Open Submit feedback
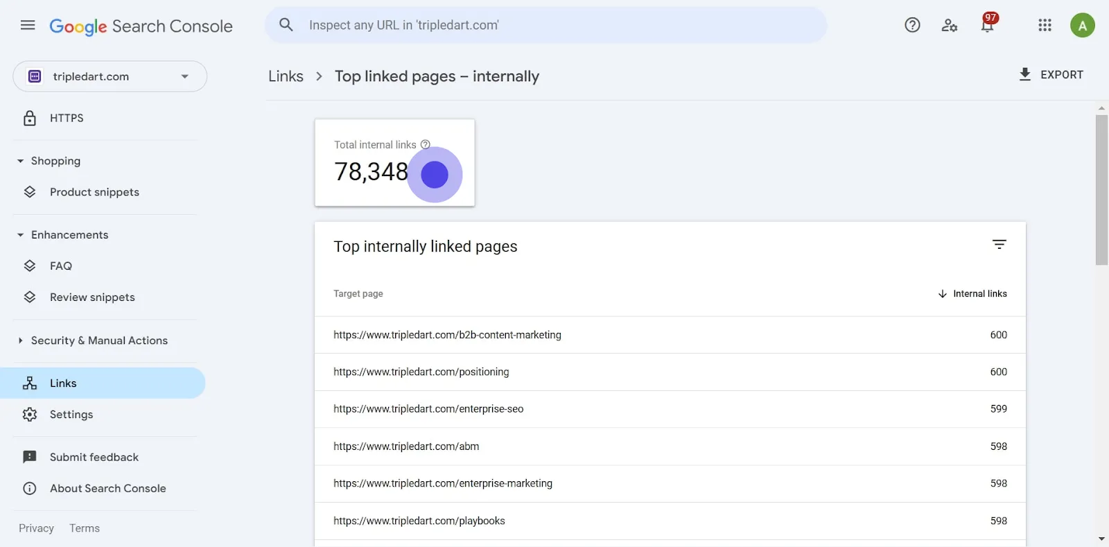The height and width of the screenshot is (547, 1109). pyautogui.click(x=104, y=457)
